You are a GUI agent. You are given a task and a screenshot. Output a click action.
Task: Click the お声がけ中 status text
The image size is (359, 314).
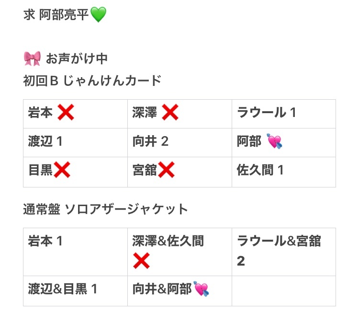point(77,58)
